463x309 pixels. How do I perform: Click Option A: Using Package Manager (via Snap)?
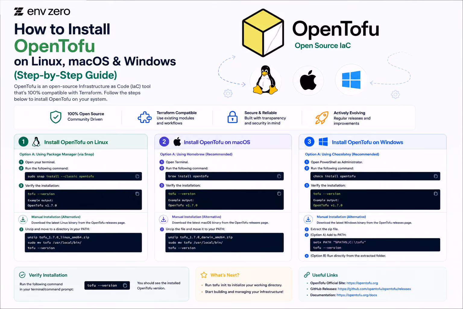point(57,154)
